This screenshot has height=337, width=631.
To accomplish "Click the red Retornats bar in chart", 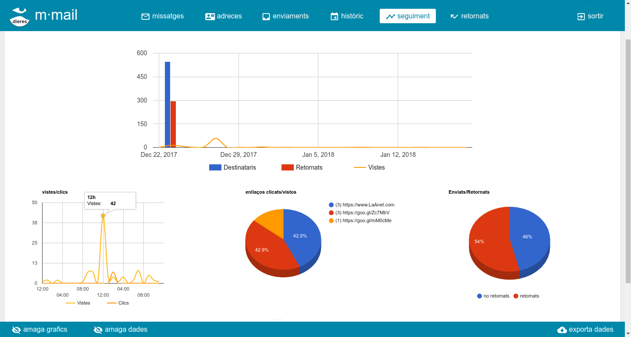I will click(x=173, y=124).
